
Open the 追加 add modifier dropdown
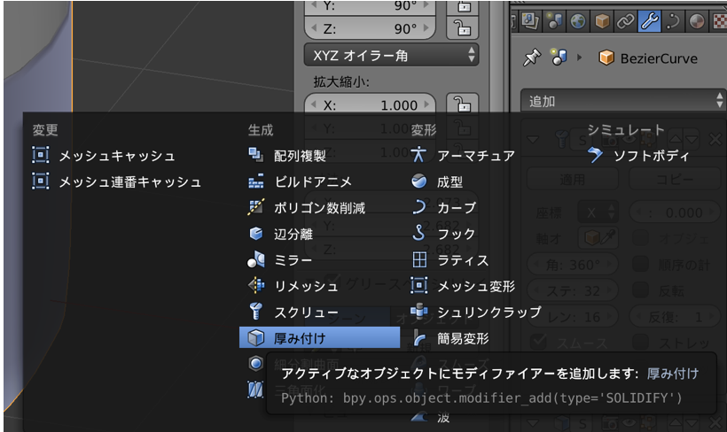(623, 101)
